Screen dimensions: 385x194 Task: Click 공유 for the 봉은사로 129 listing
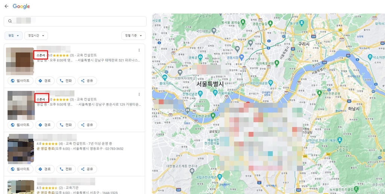[87, 125]
